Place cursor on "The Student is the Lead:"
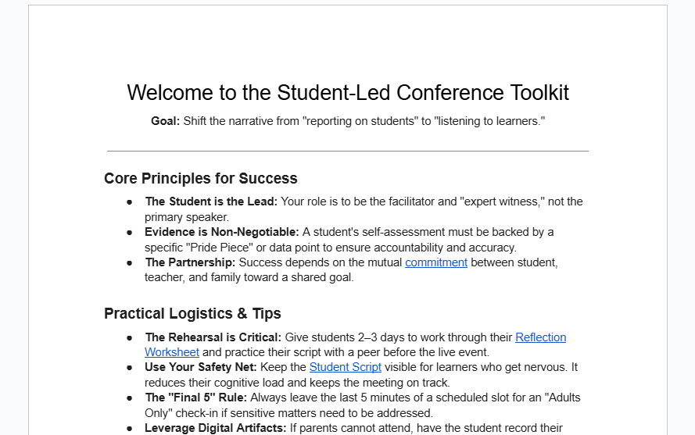The height and width of the screenshot is (435, 695). (x=211, y=201)
